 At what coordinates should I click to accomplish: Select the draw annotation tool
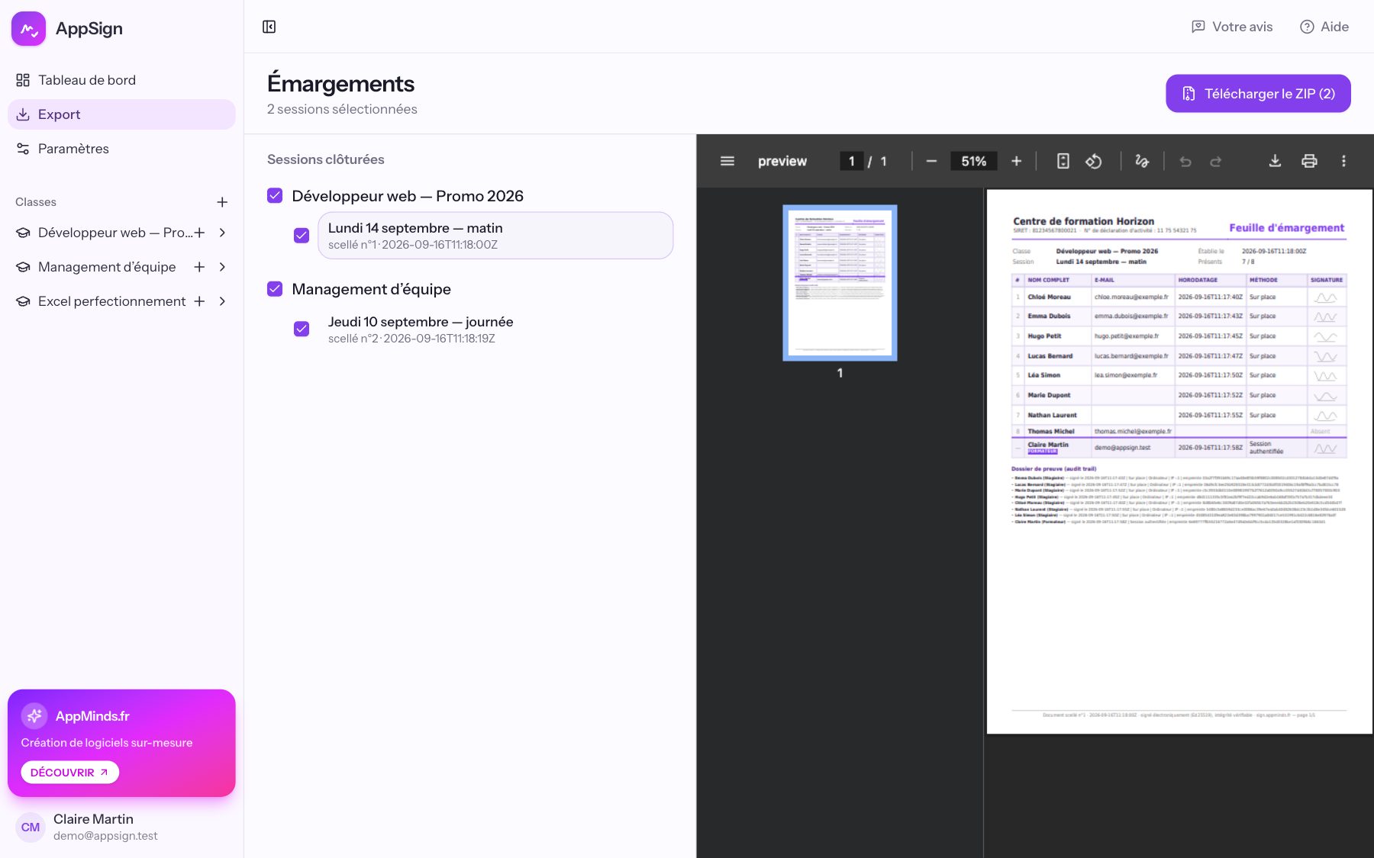click(x=1142, y=161)
